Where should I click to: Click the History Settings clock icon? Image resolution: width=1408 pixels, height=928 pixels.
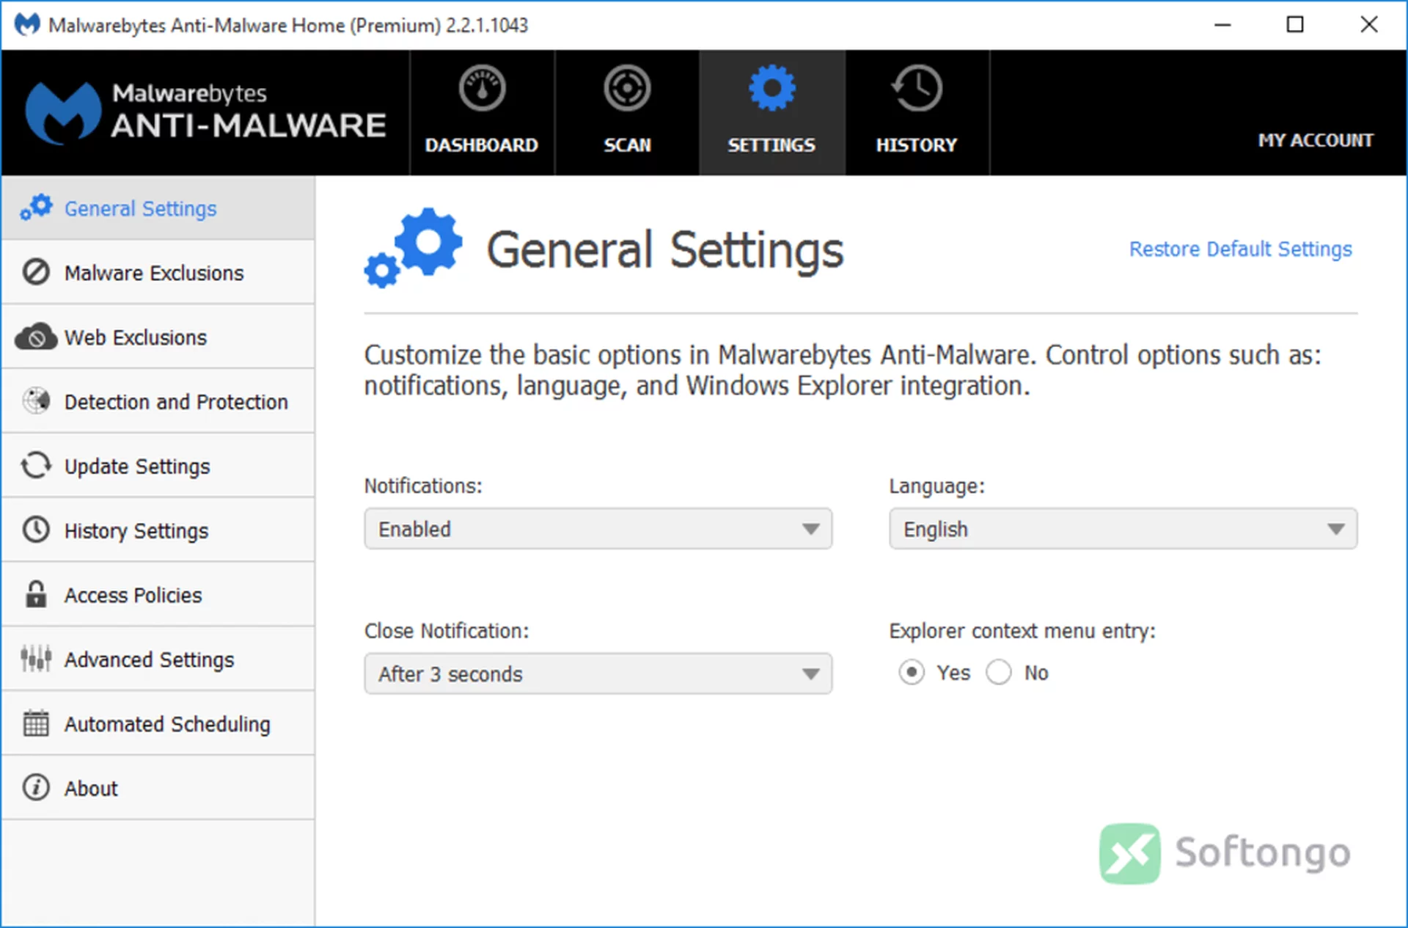point(36,530)
